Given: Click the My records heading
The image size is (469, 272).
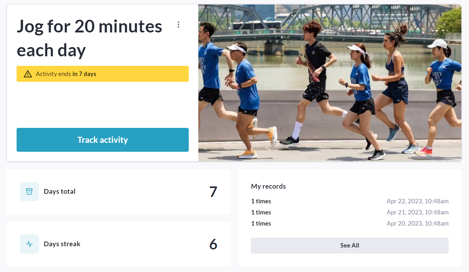Looking at the screenshot, I should point(268,186).
